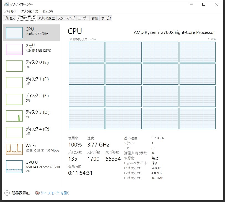Select the Wi-Fi activity graph thumbnail
The height and width of the screenshot is (202, 225).
pos(14,149)
